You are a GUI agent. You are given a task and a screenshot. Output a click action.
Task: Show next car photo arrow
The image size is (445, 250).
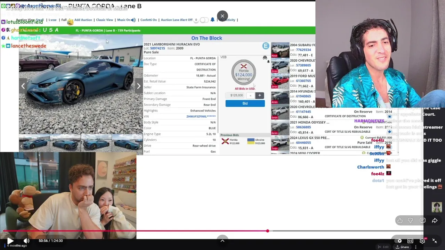(138, 86)
